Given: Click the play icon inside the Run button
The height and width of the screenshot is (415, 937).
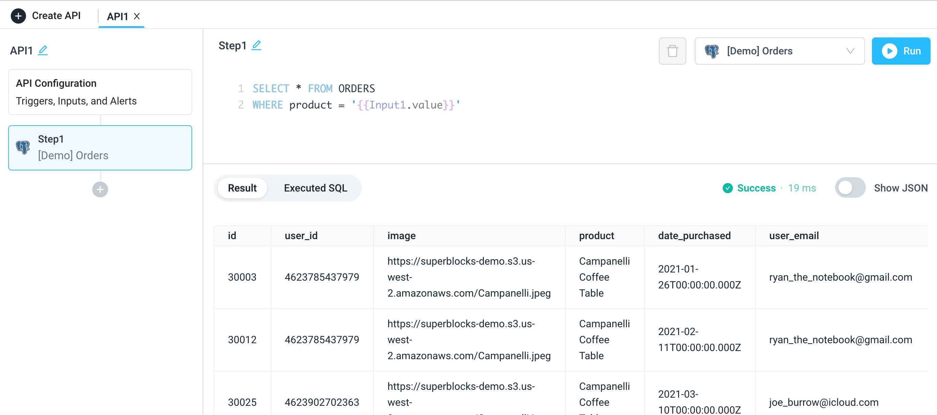Looking at the screenshot, I should pos(890,51).
